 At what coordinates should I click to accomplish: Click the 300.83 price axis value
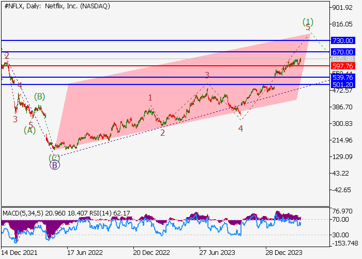tap(342, 124)
